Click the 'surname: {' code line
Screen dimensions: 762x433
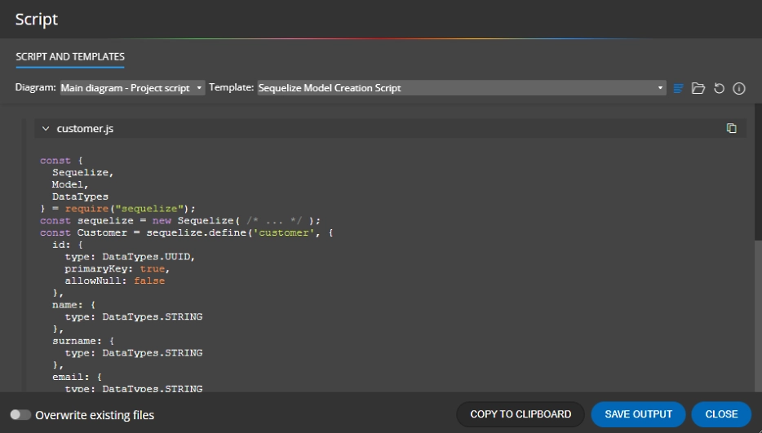click(x=83, y=341)
